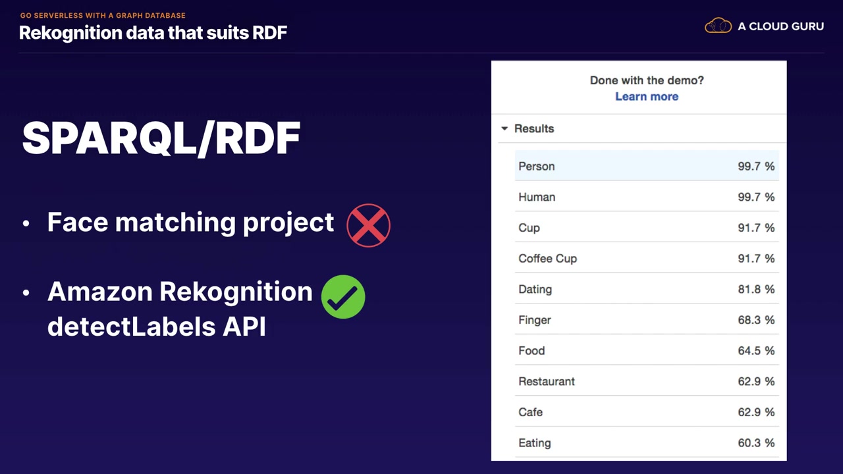Click the SPARQL/RDF heading

(x=161, y=138)
